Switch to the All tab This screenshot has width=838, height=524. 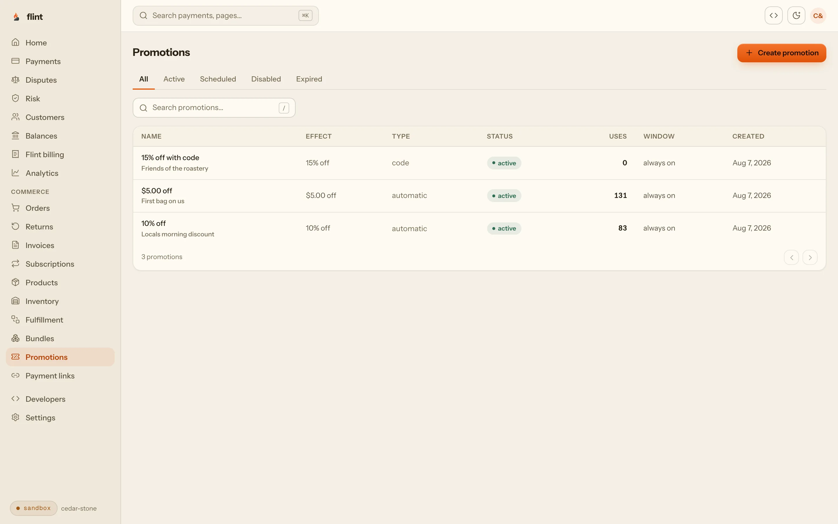143,79
